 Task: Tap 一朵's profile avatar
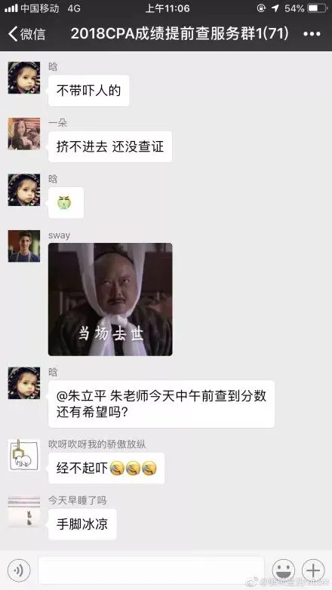pos(24,134)
